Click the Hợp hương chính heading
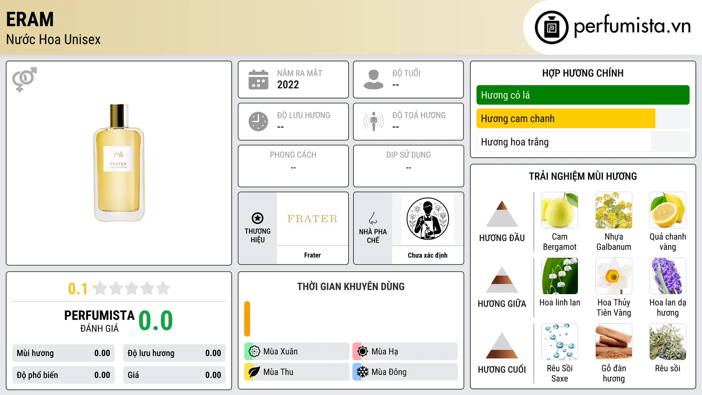702x395 pixels. [583, 73]
